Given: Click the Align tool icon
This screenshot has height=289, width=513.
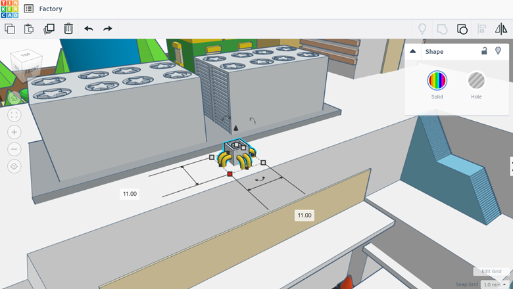Looking at the screenshot, I should (x=481, y=29).
